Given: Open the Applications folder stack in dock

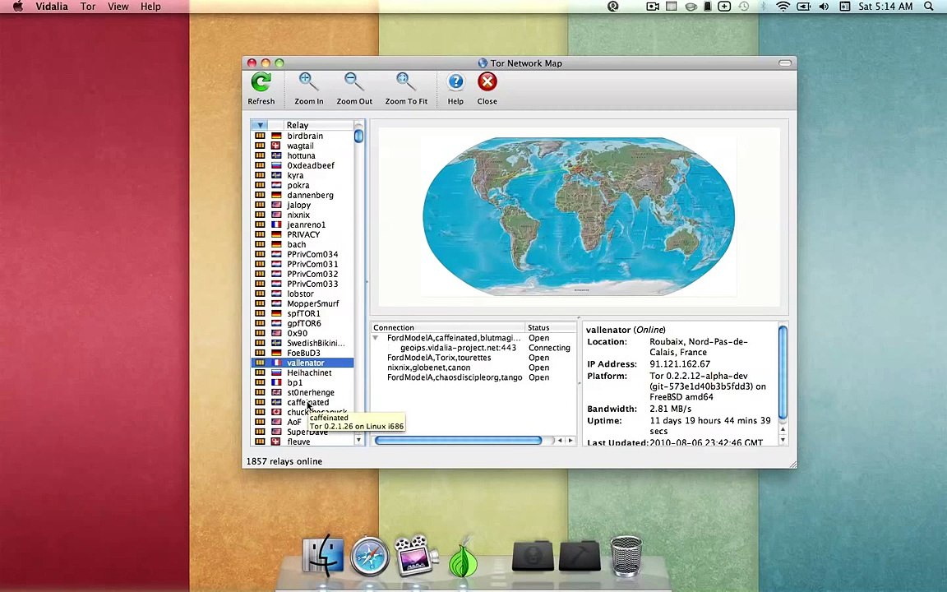Looking at the screenshot, I should pyautogui.click(x=580, y=556).
